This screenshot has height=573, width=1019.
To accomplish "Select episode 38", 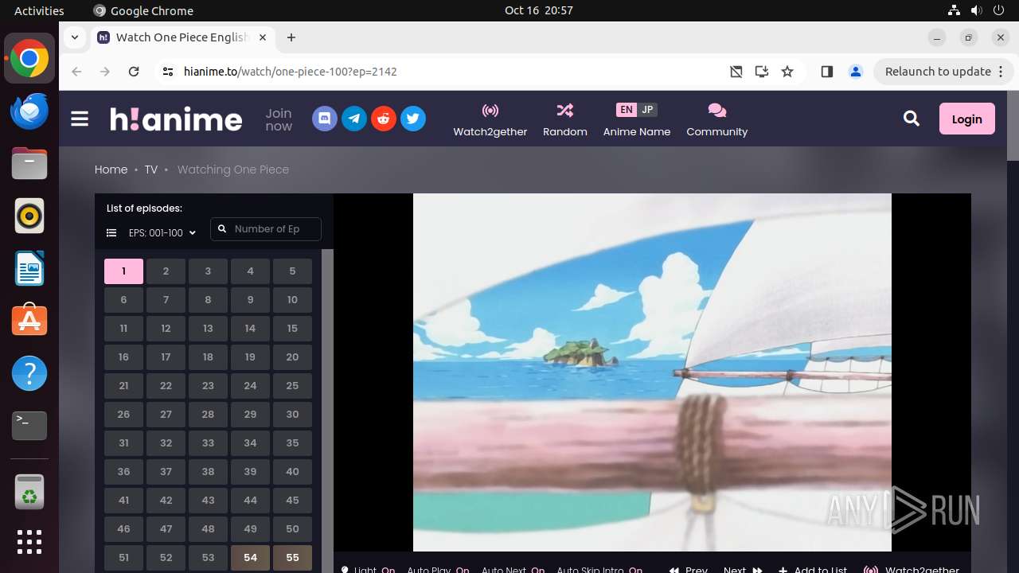I will pos(208,472).
